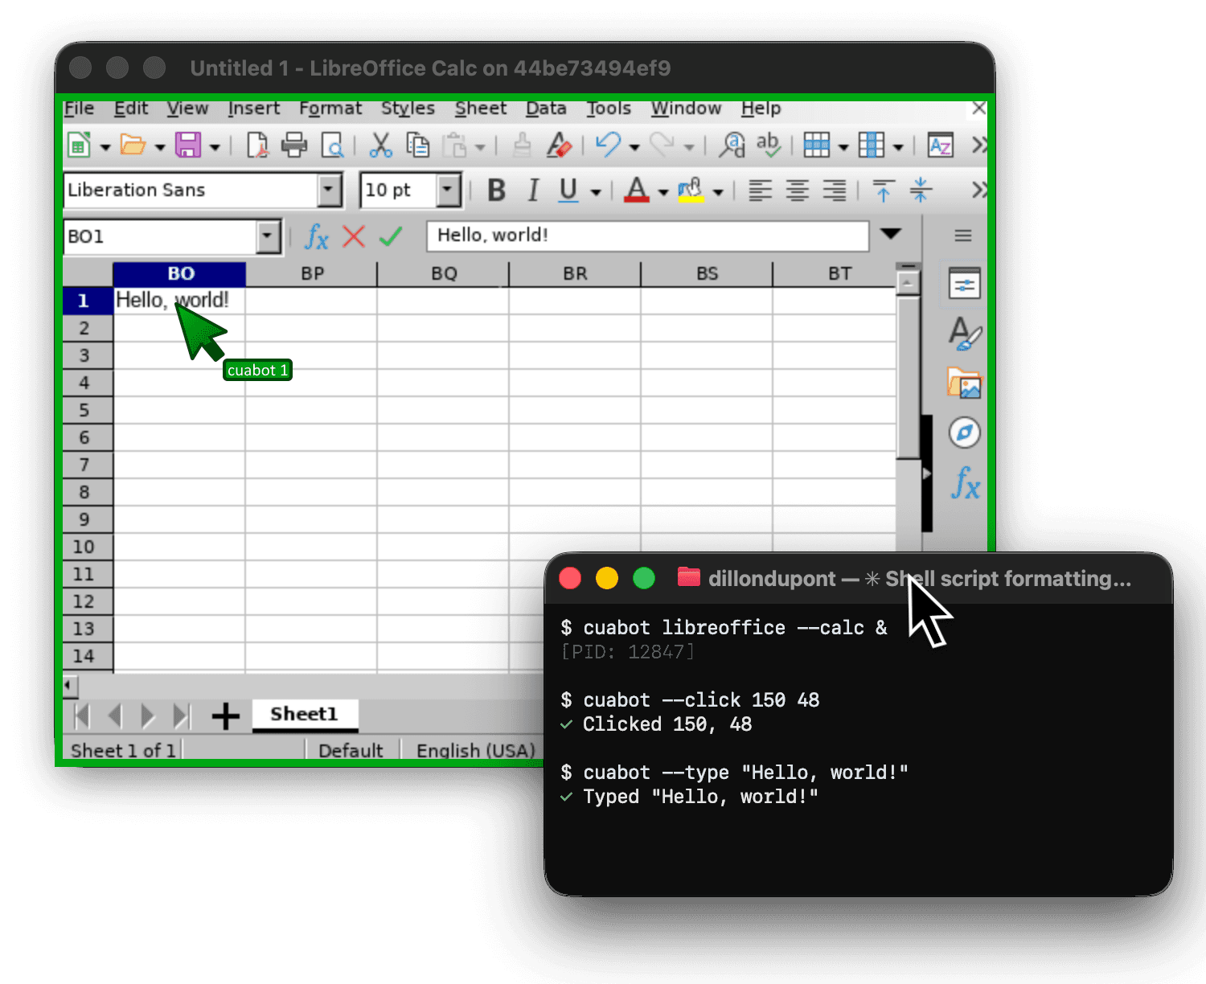The width and height of the screenshot is (1206, 984).
Task: Toggle Align Left
Action: point(760,191)
